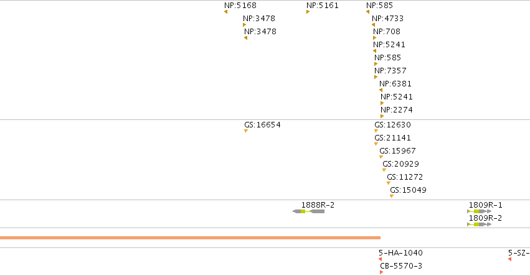The height and width of the screenshot is (276, 530).
Task: Click the down-triangle marker under GS:16654
Action: pos(246,131)
